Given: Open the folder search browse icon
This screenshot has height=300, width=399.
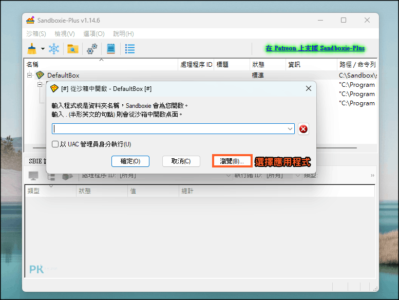Looking at the screenshot, I should 73,49.
